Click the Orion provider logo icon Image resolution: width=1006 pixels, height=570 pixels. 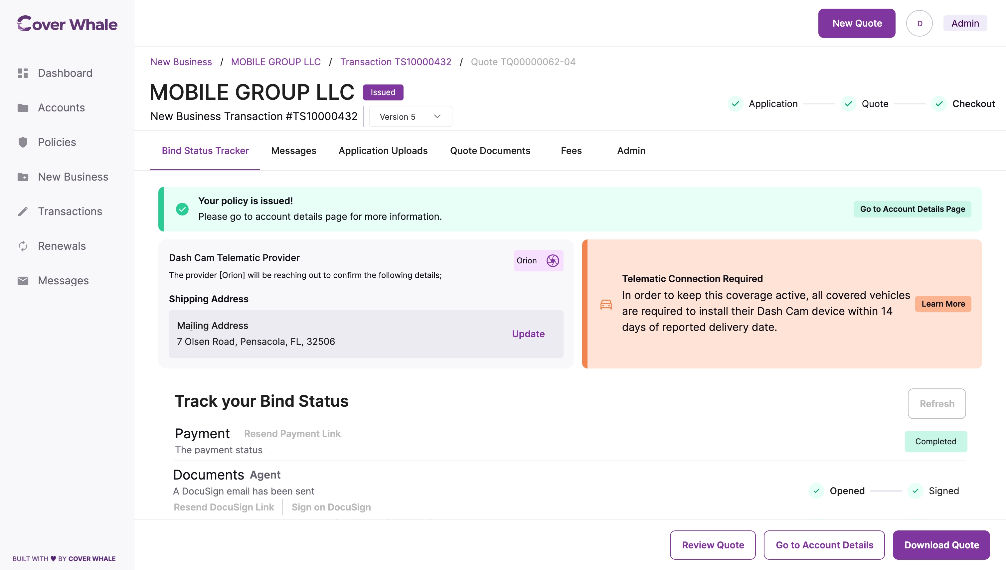click(x=553, y=261)
